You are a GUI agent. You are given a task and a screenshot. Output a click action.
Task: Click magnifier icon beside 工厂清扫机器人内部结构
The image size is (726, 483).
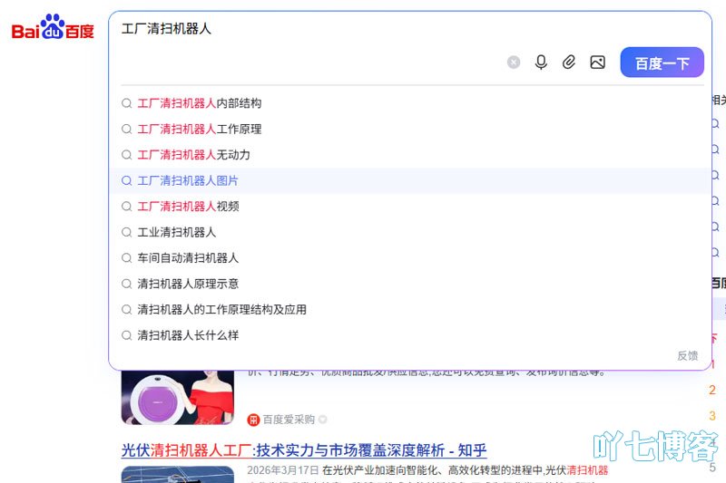tap(126, 103)
